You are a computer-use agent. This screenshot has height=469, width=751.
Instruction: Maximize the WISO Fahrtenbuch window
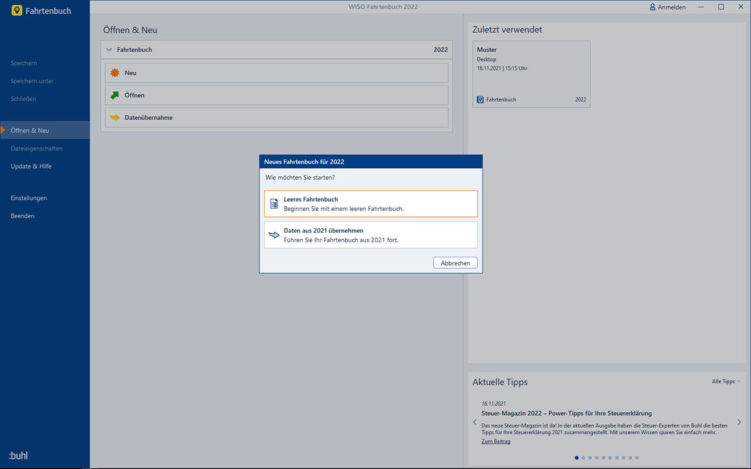[x=721, y=7]
